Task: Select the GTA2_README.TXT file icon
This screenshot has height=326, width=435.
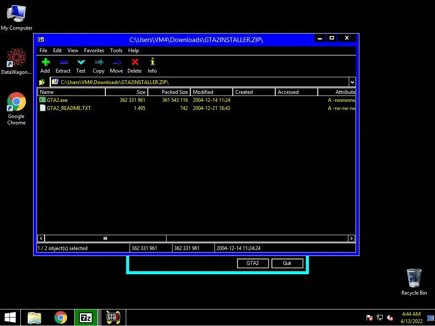Action: pos(42,108)
